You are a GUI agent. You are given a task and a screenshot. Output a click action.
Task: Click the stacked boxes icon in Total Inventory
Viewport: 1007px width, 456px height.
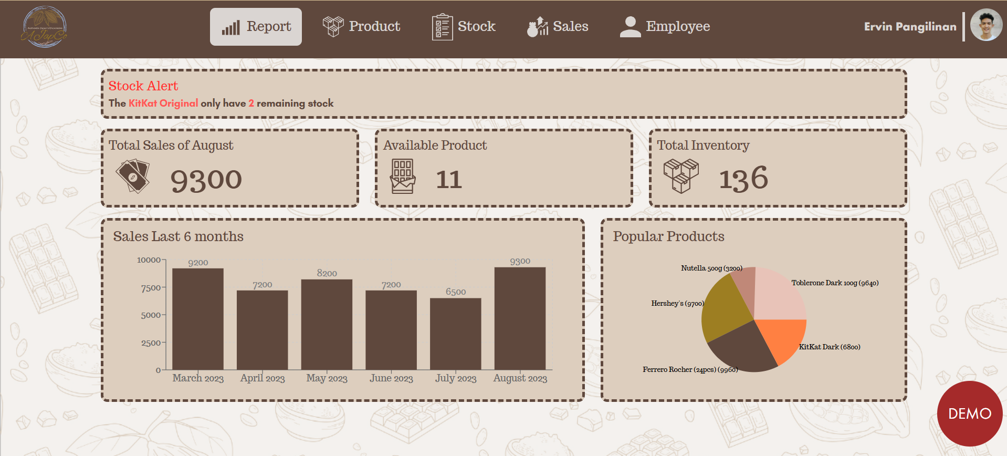(x=681, y=176)
